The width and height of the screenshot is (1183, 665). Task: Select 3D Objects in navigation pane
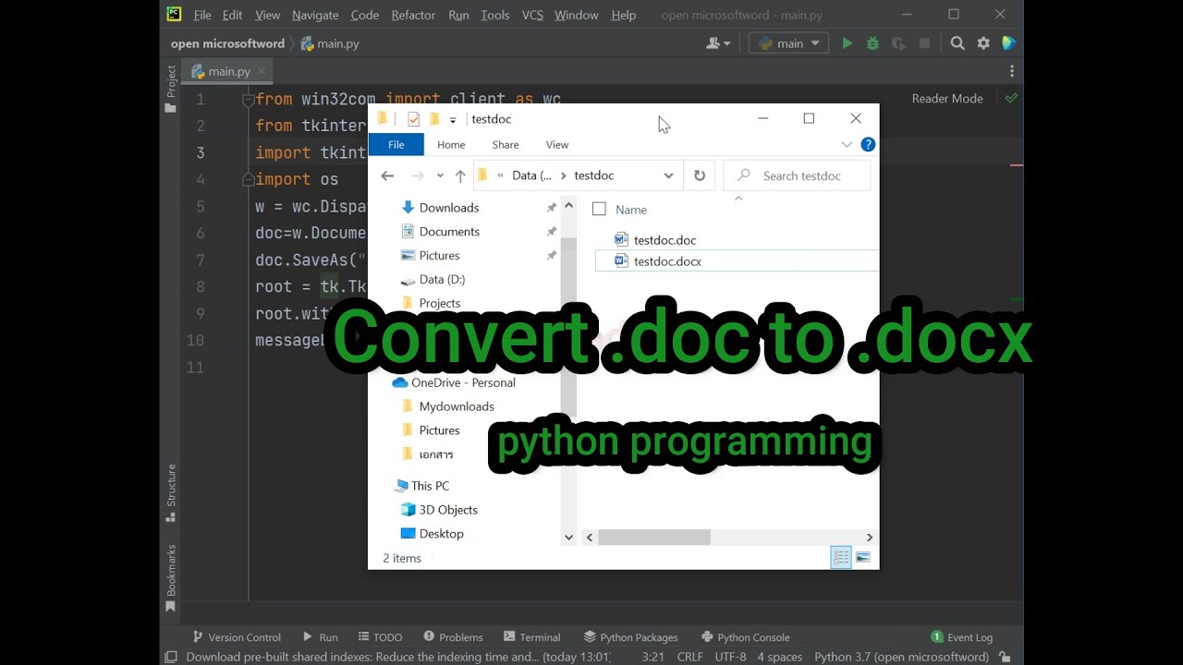(x=448, y=510)
